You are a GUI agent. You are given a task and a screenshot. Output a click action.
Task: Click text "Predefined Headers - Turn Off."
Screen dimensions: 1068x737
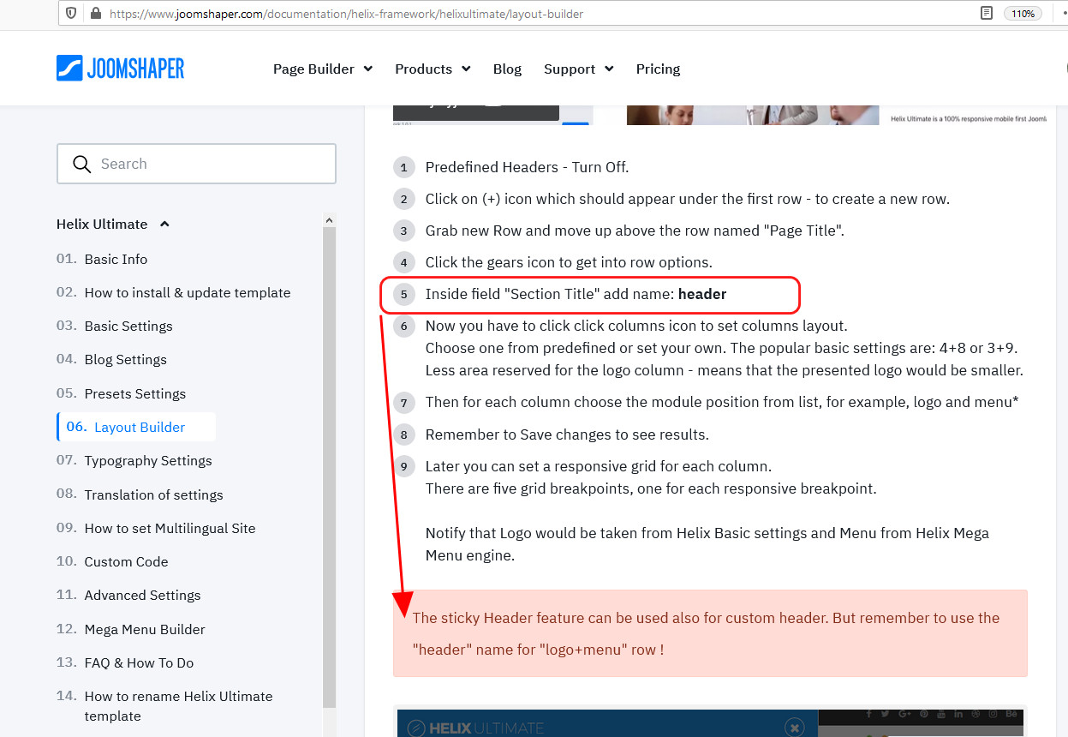tap(527, 167)
